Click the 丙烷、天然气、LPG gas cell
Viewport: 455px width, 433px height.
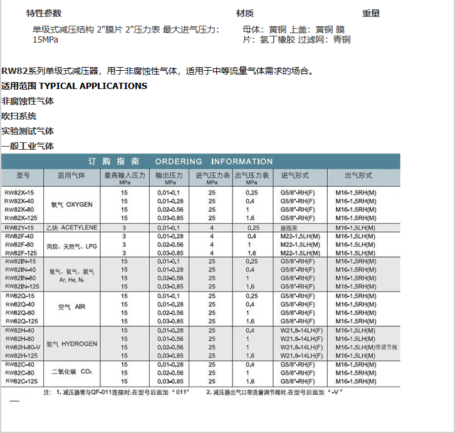71,246
